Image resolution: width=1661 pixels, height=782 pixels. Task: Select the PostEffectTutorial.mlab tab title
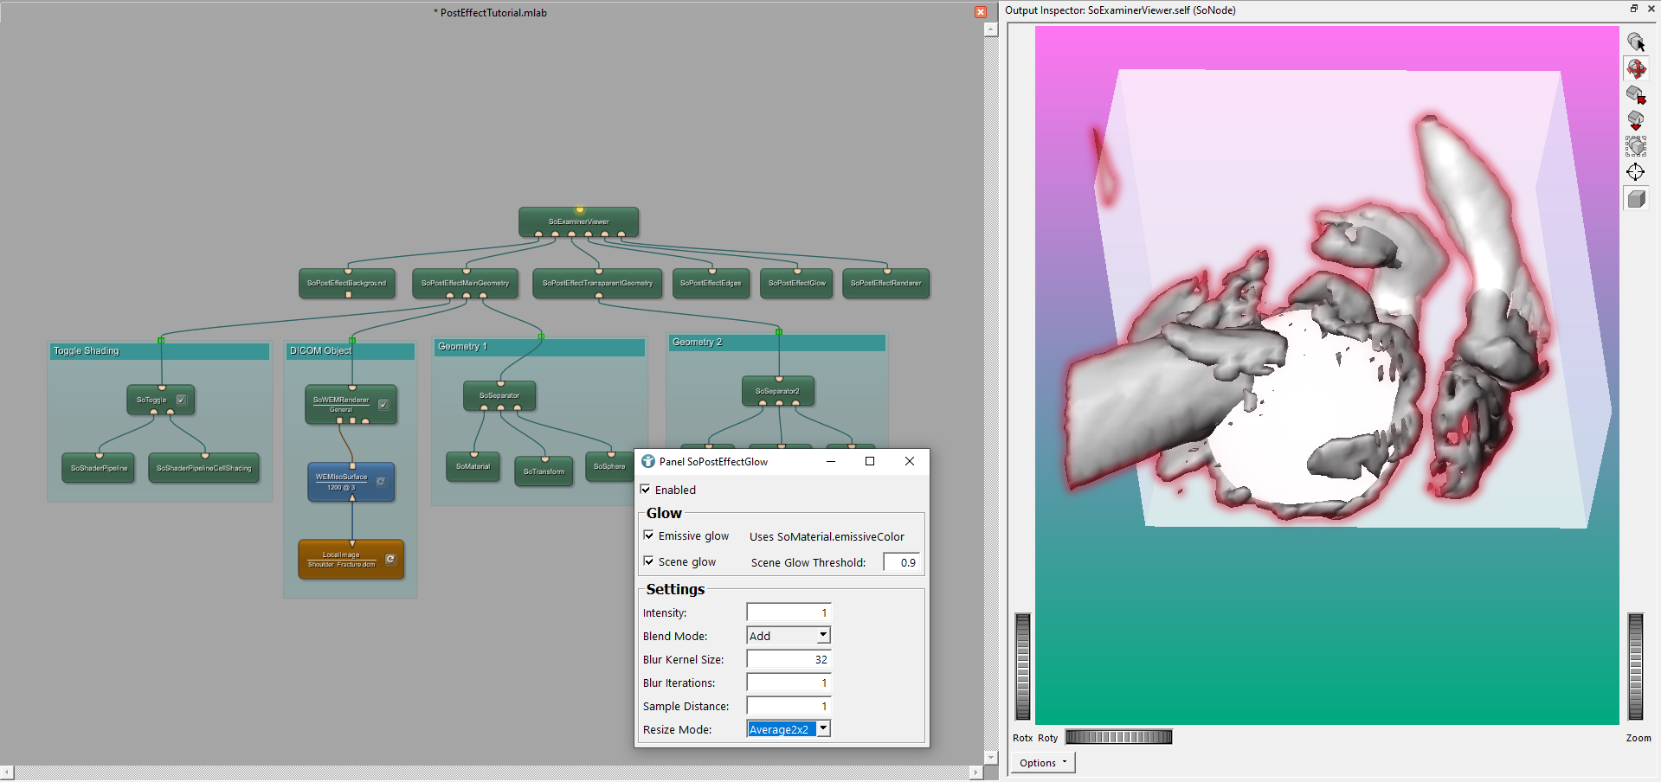(x=492, y=13)
